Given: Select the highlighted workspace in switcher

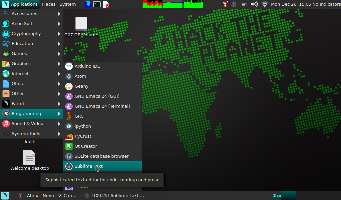Looking at the screenshot, I should (289, 195).
